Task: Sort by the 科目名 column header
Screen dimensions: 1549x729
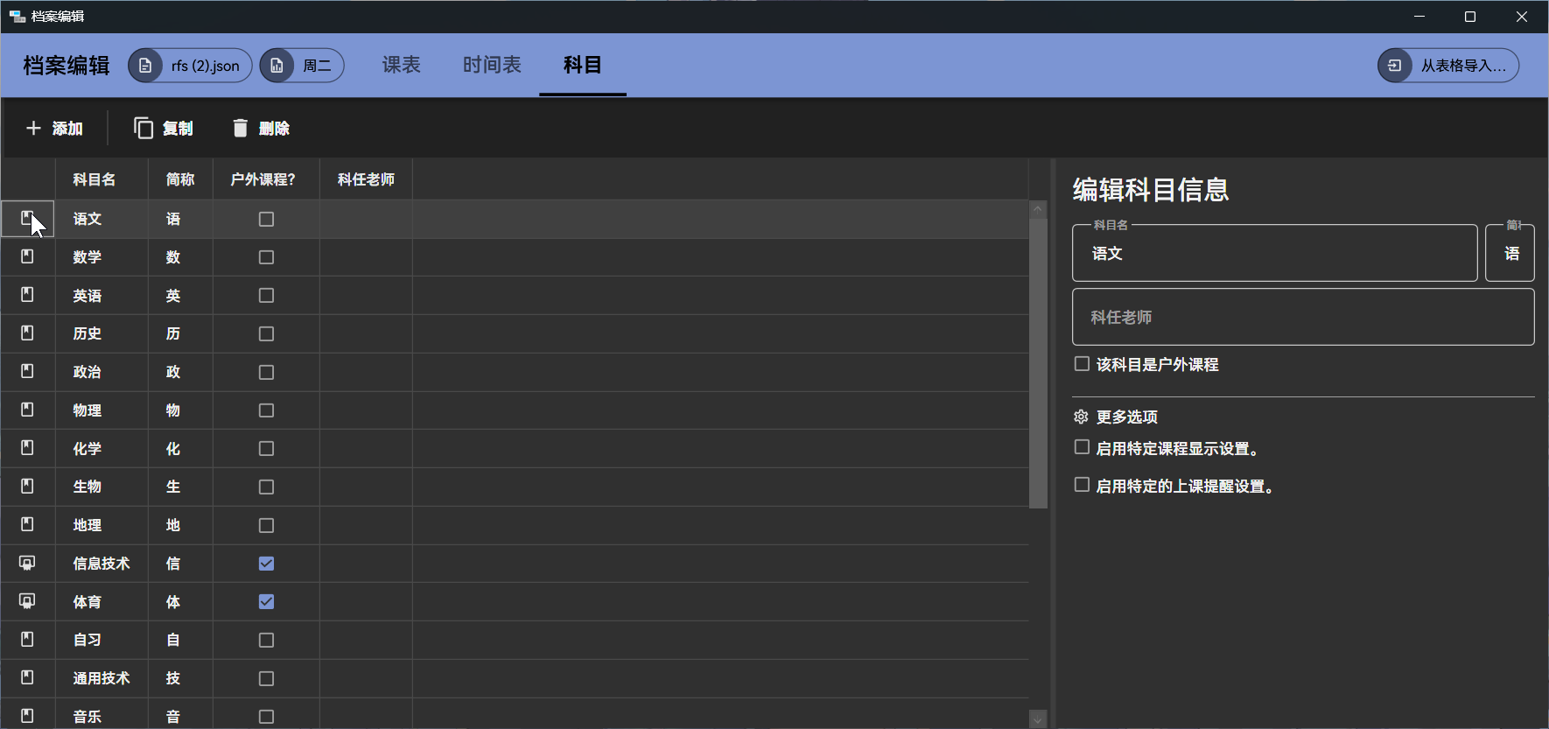Action: pyautogui.click(x=95, y=179)
